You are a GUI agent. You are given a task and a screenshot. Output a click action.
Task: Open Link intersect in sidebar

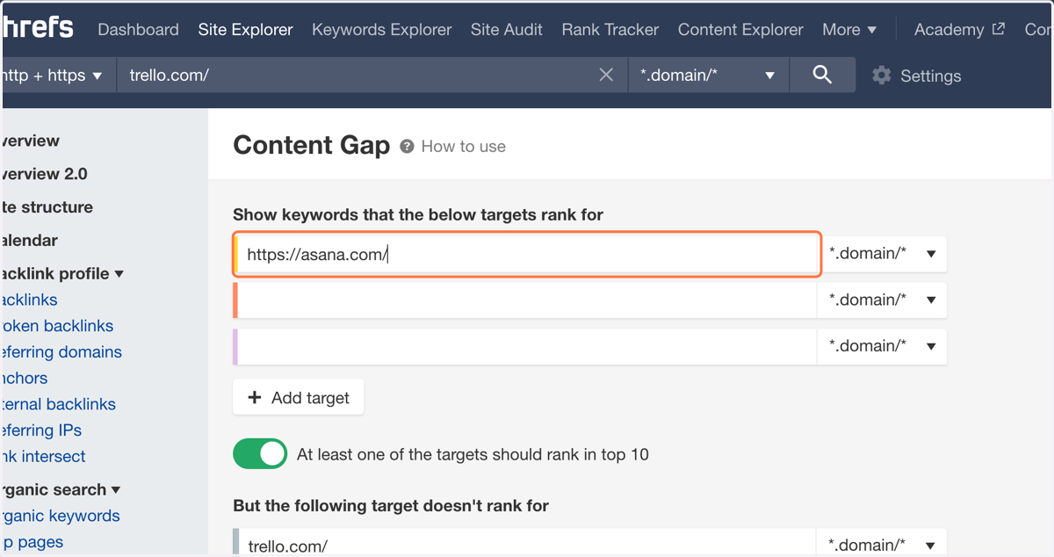[44, 457]
